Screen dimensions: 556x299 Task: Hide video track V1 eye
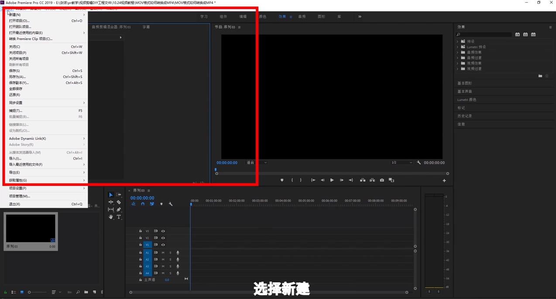point(163,245)
